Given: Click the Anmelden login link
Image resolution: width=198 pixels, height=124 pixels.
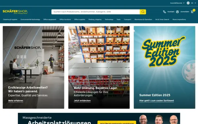Looking at the screenshot, I should pyautogui.click(x=185, y=12).
